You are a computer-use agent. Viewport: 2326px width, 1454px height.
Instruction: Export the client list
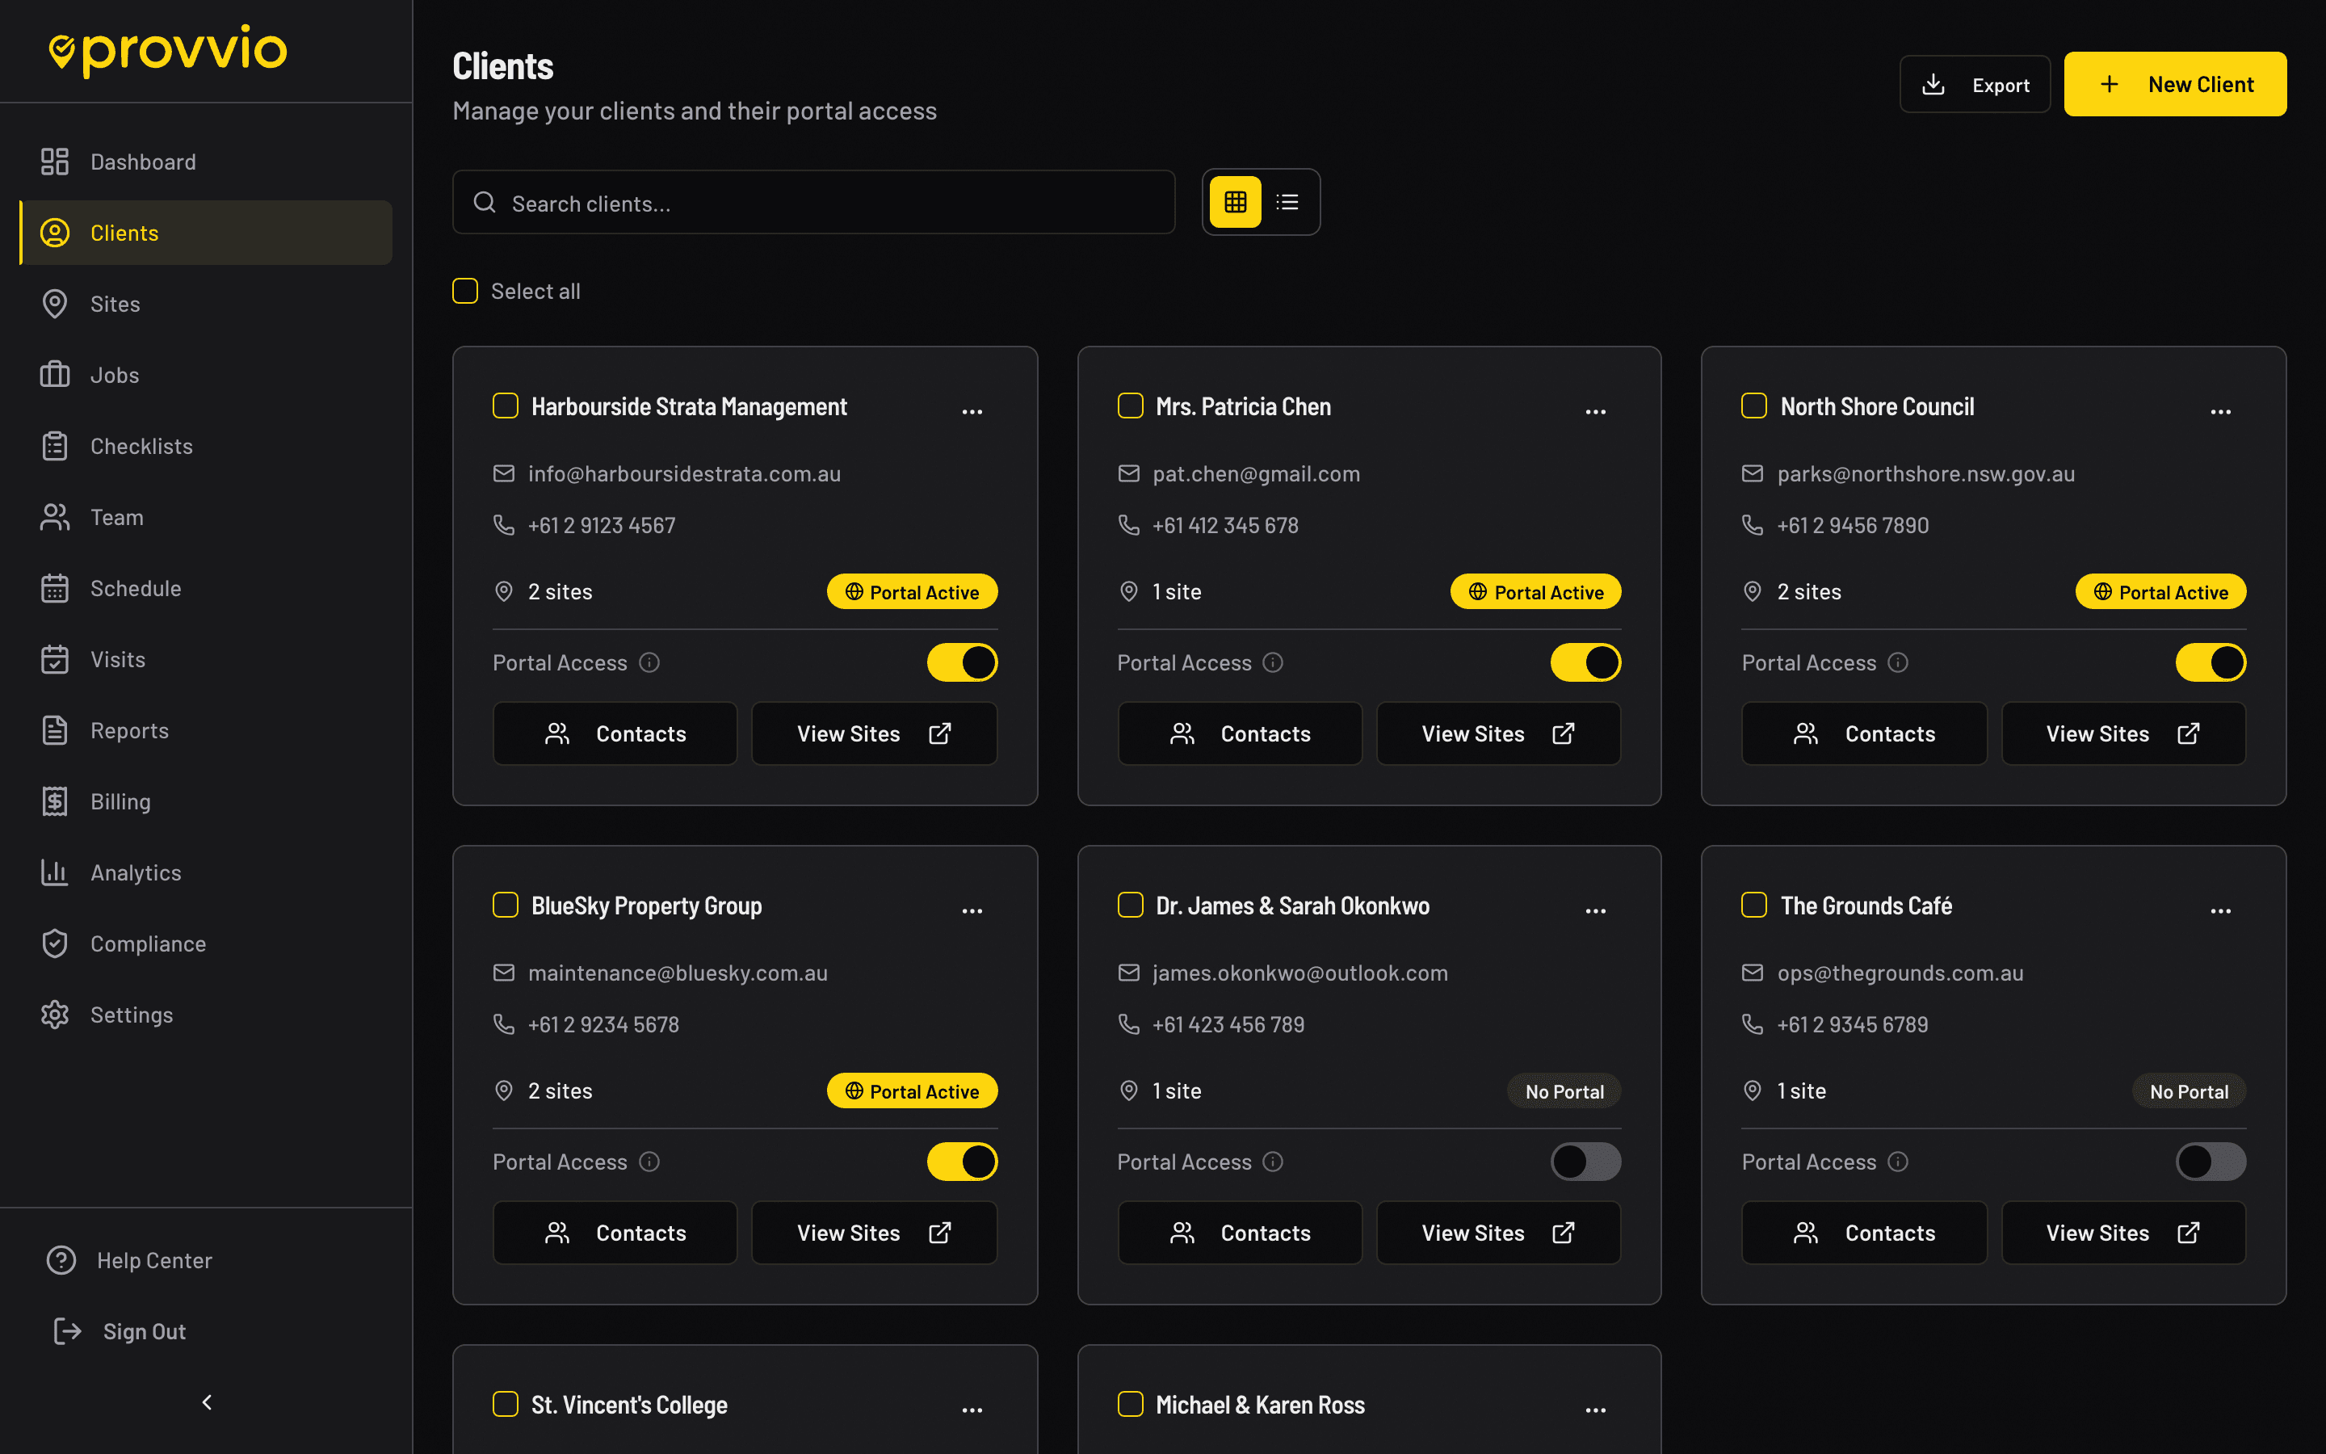click(x=1974, y=84)
